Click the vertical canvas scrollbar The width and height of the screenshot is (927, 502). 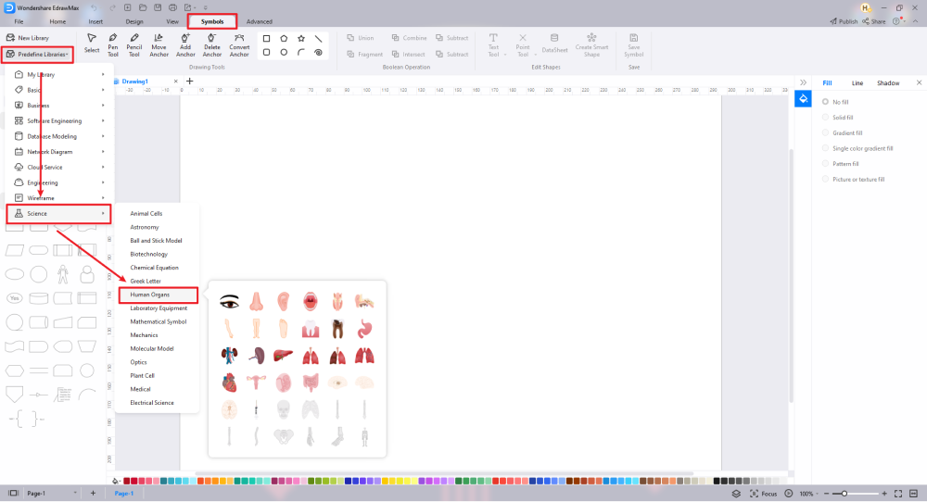(x=791, y=275)
